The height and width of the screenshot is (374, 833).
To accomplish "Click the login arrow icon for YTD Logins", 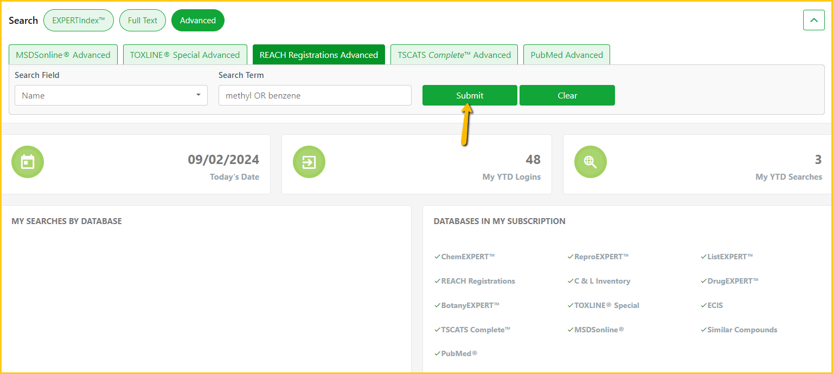I will pyautogui.click(x=309, y=162).
